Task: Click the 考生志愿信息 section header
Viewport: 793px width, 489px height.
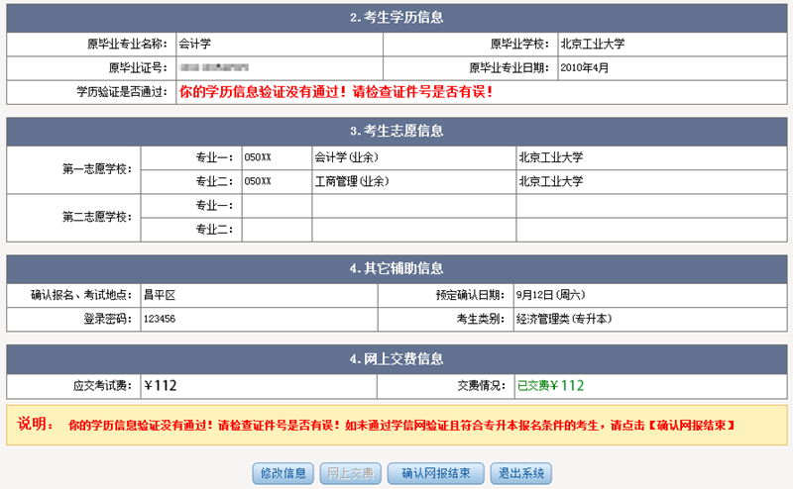Action: (x=396, y=131)
